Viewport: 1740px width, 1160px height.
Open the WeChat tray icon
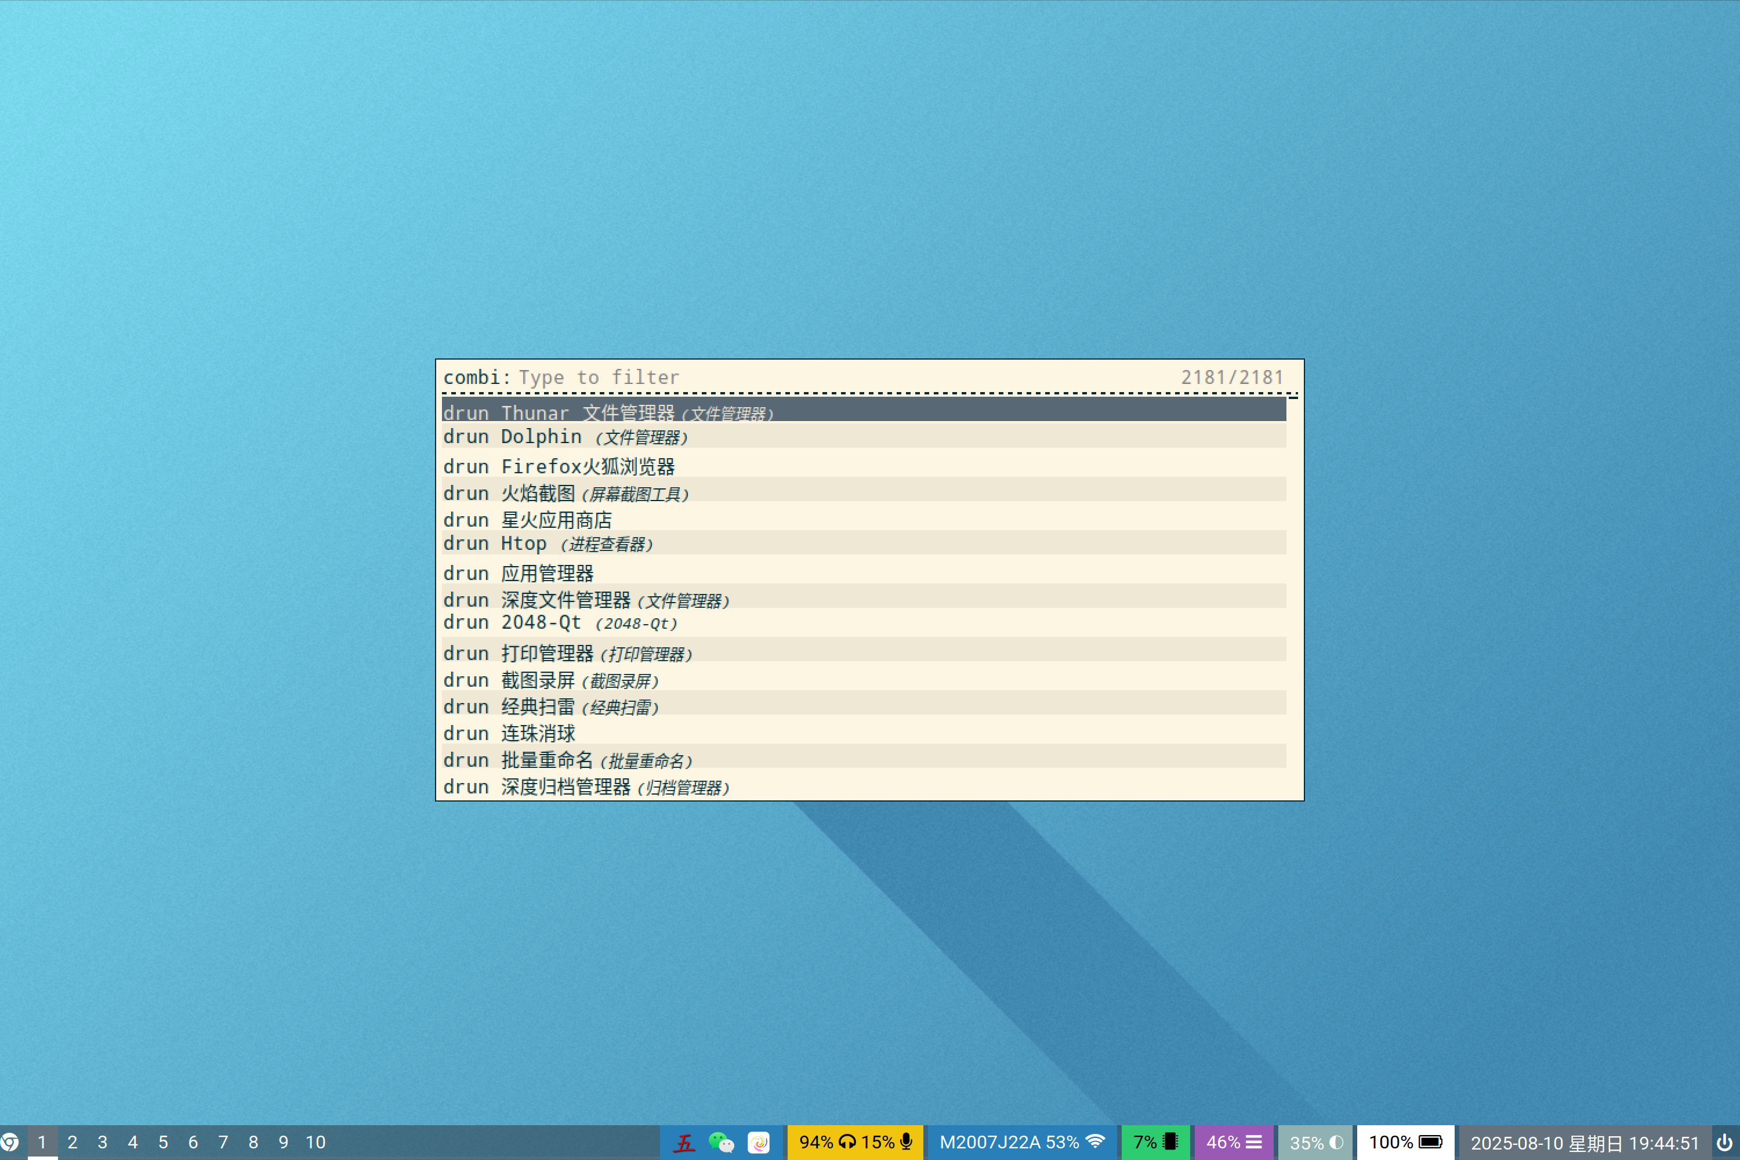click(x=722, y=1142)
